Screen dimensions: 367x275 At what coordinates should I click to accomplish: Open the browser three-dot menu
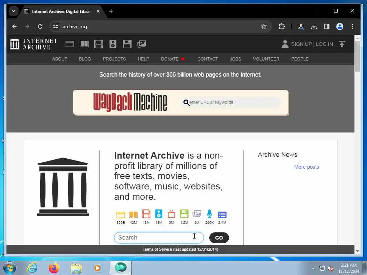[353, 26]
